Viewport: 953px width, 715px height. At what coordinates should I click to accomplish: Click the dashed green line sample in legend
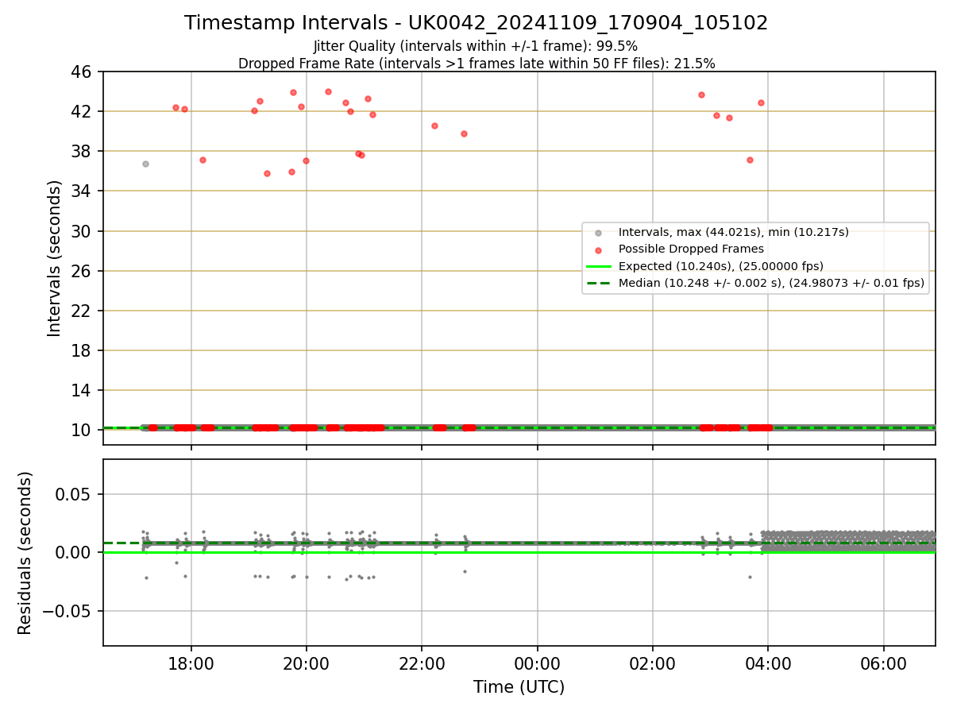click(x=599, y=283)
